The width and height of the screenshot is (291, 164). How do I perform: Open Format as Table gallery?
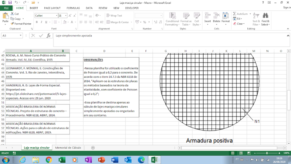(x=186, y=19)
